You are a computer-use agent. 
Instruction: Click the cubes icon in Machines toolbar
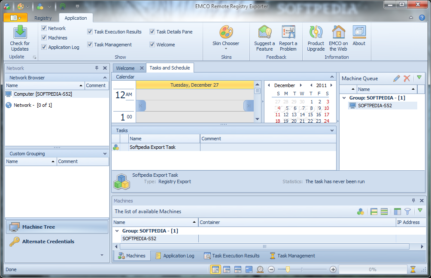[360, 212]
